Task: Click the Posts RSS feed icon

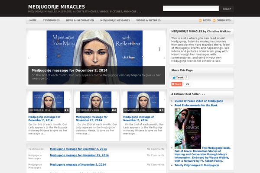Action: pyautogui.click(x=200, y=20)
